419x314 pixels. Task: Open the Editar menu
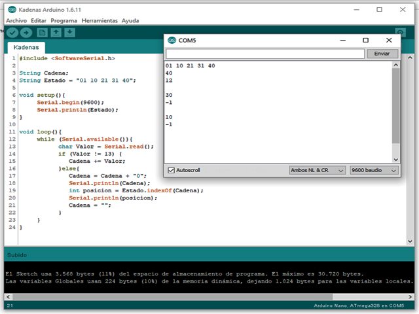coord(39,21)
